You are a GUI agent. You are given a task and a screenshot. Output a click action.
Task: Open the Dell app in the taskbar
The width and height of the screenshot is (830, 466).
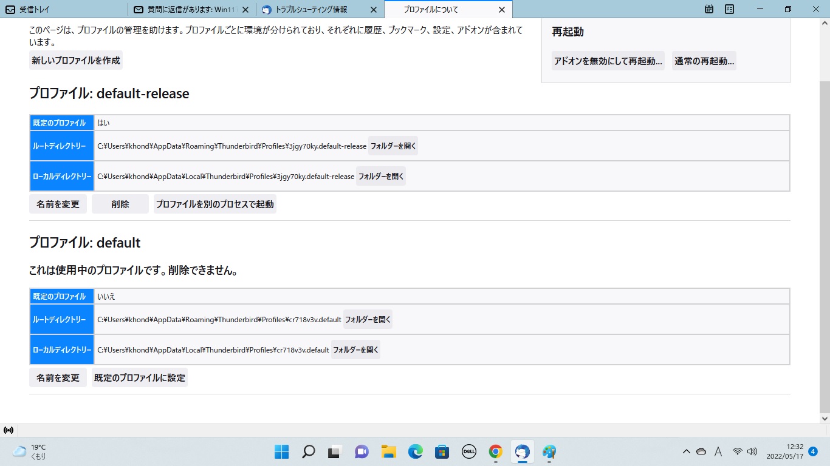[468, 451]
